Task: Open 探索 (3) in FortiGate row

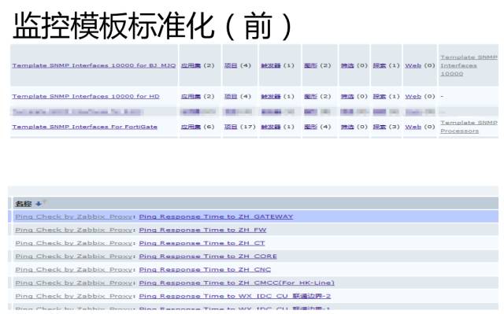Action: pos(380,127)
